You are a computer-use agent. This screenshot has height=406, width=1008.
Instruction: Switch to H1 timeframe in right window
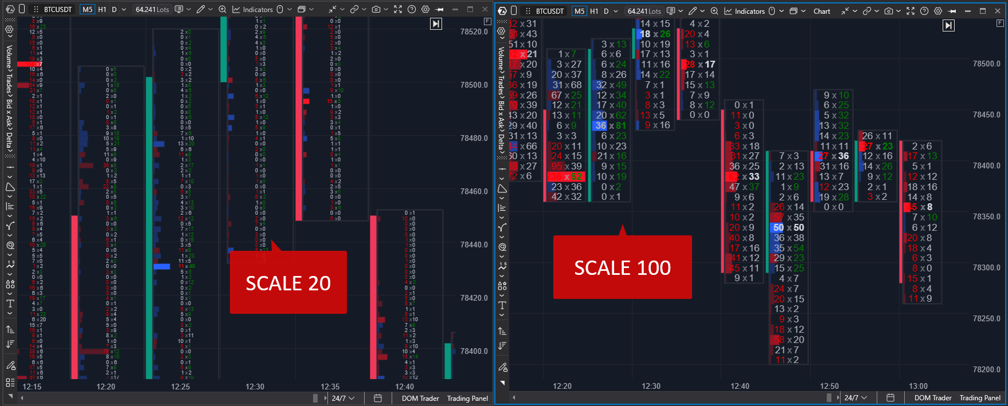594,11
